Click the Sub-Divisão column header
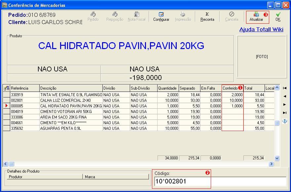 click(x=143, y=88)
